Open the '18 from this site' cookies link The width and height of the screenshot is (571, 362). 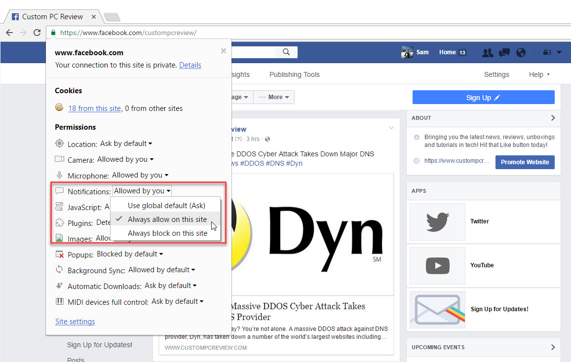click(94, 109)
